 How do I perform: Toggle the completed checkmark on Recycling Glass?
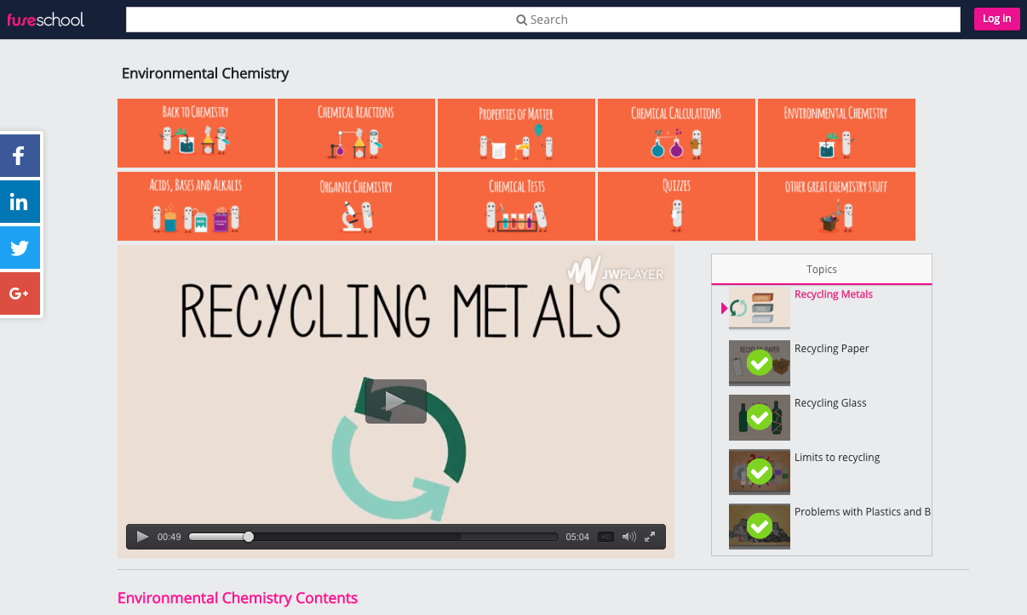pyautogui.click(x=759, y=418)
